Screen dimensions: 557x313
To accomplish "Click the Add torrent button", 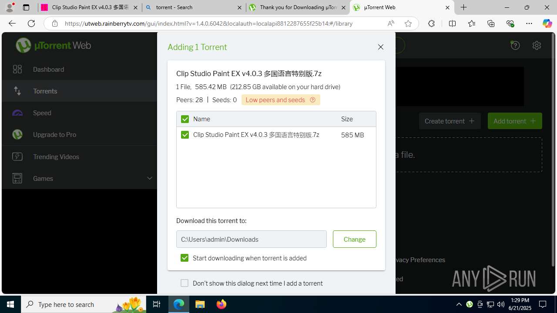I will pos(515,121).
